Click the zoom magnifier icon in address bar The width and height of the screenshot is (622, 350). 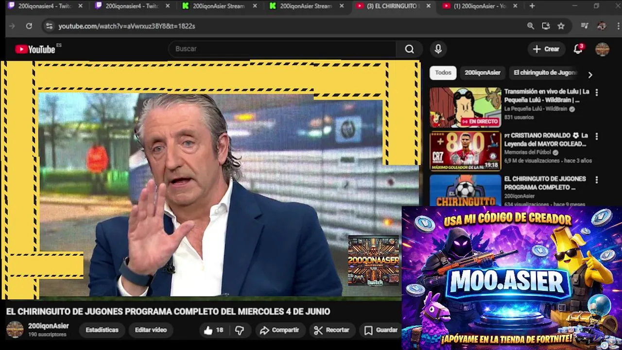(x=531, y=26)
